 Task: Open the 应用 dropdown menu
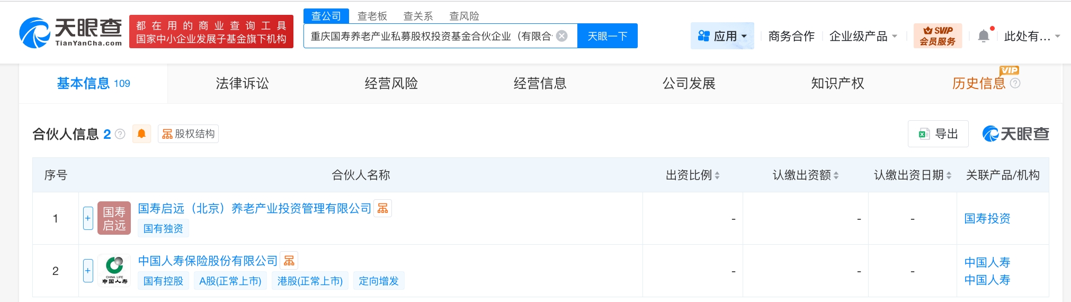(x=722, y=36)
